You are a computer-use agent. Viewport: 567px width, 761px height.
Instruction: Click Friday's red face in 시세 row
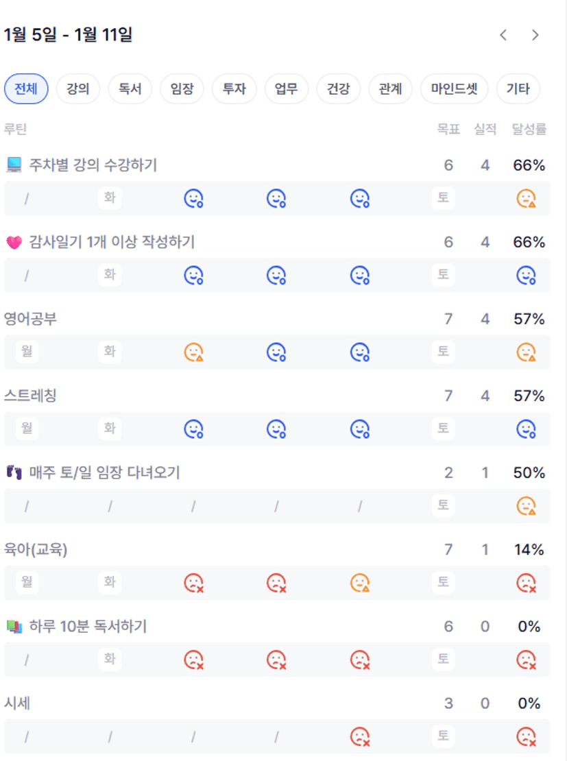point(360,736)
